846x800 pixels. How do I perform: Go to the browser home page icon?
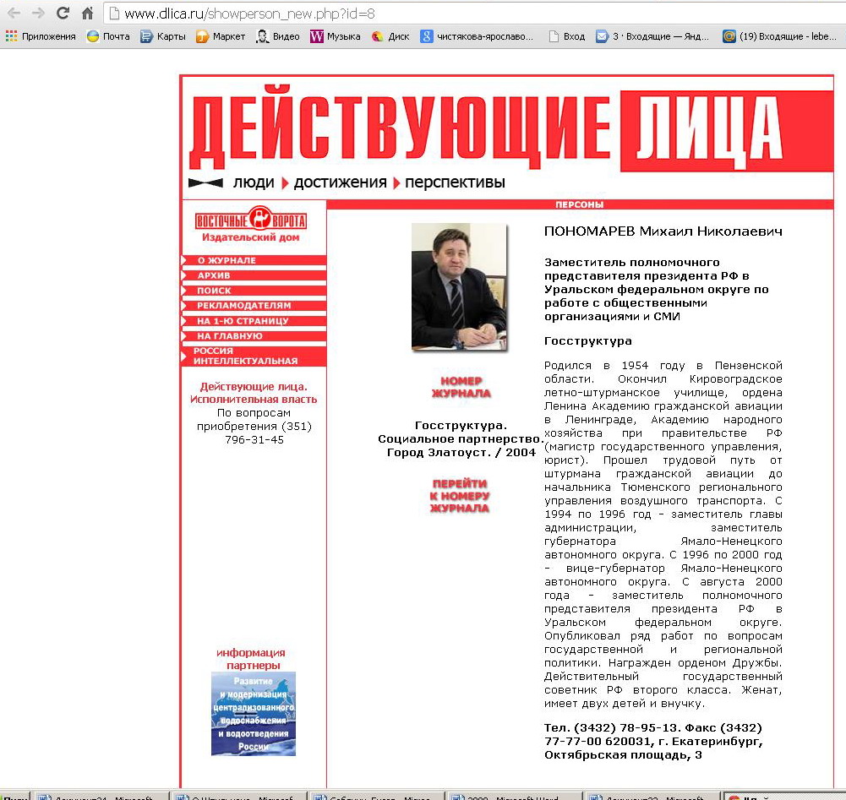87,13
